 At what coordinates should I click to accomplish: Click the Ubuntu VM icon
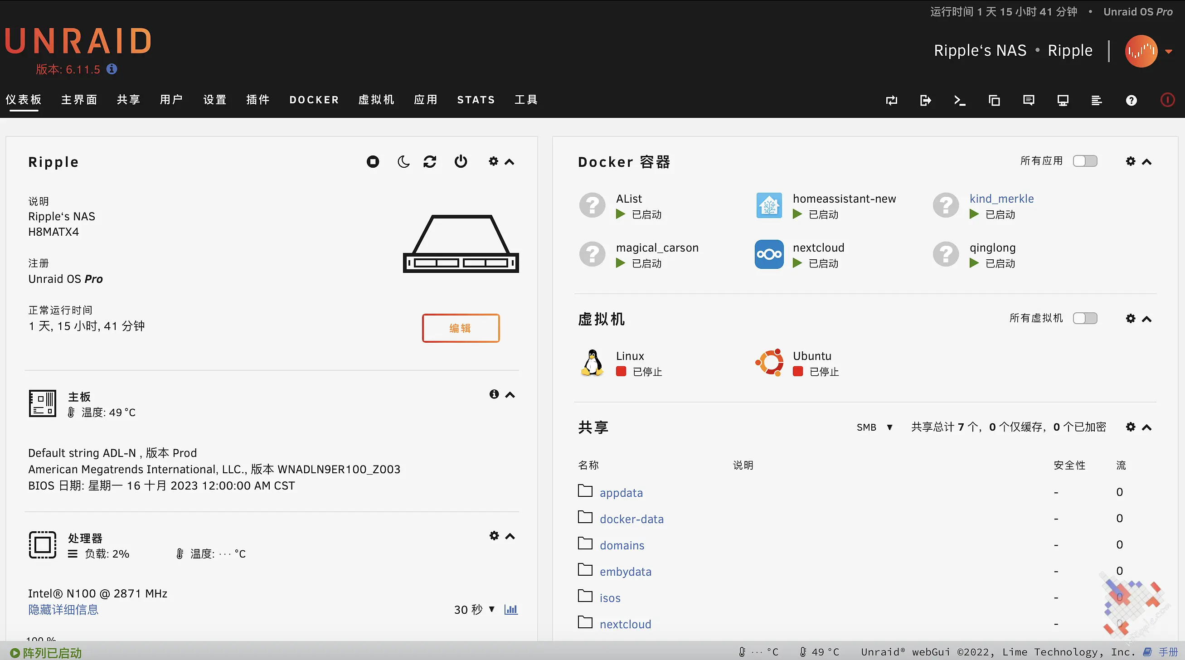pos(769,363)
